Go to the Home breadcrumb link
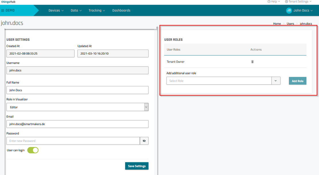 pos(277,24)
